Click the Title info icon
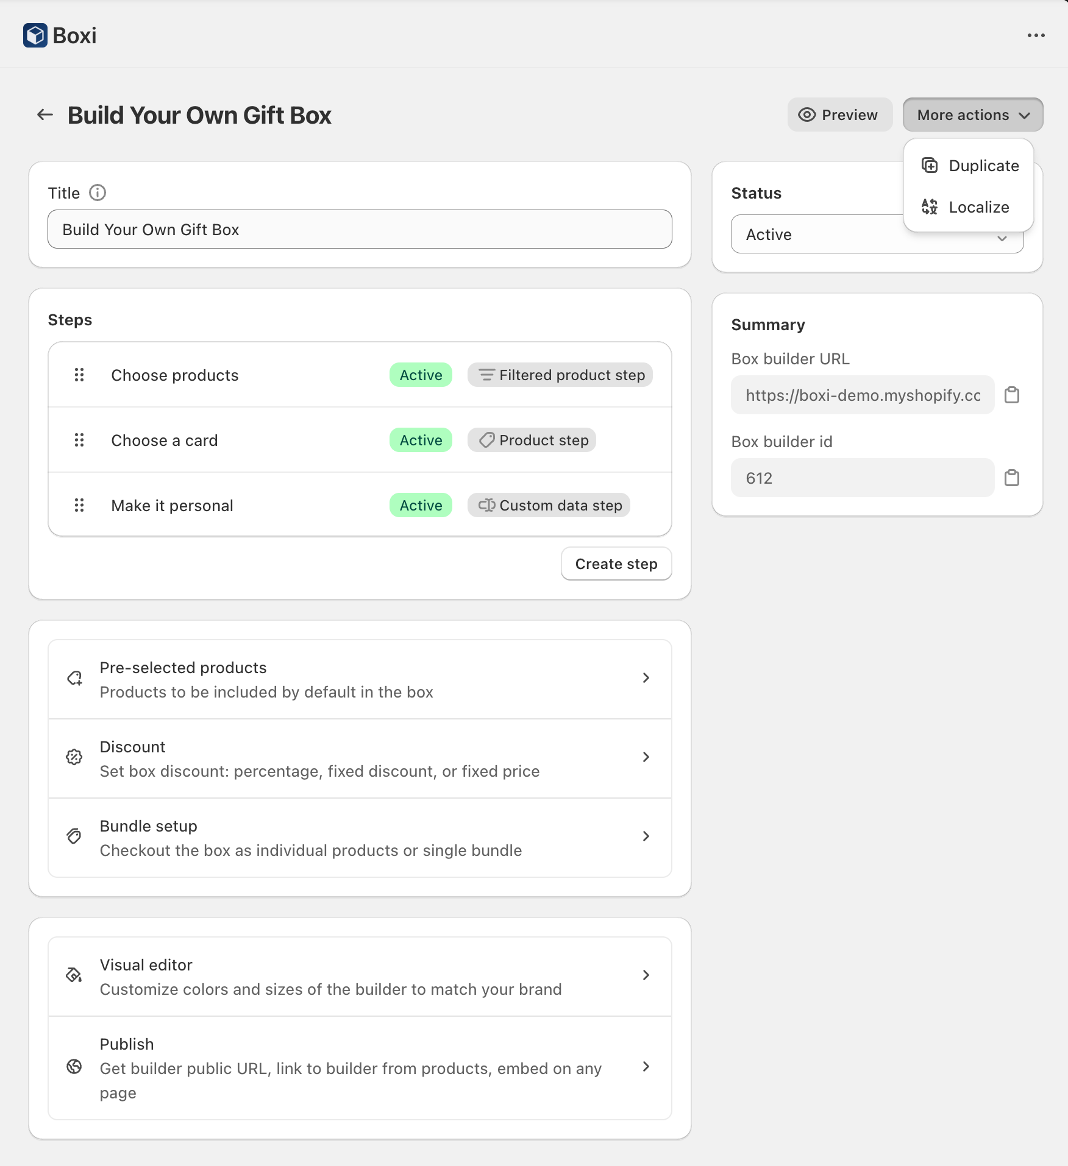The image size is (1068, 1166). click(98, 193)
